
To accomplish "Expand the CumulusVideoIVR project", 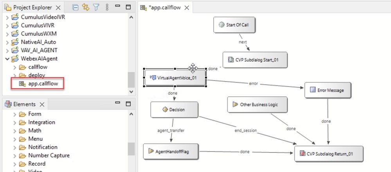I will (7, 18).
